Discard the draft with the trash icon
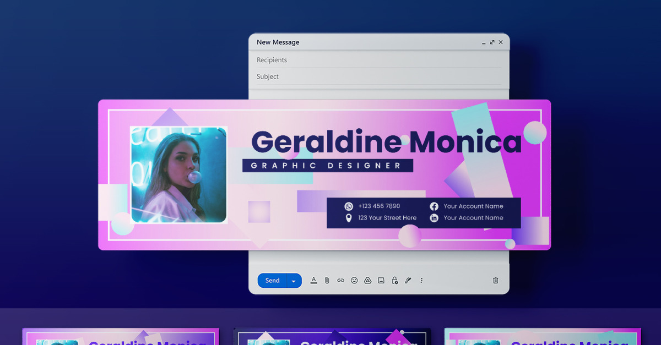Screen dimensions: 661x345 (495, 280)
